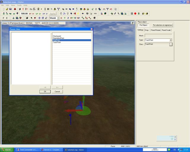This screenshot has height=152, width=190.
Task: Click the Save file toolbar icon
Action: pyautogui.click(x=10, y=9)
